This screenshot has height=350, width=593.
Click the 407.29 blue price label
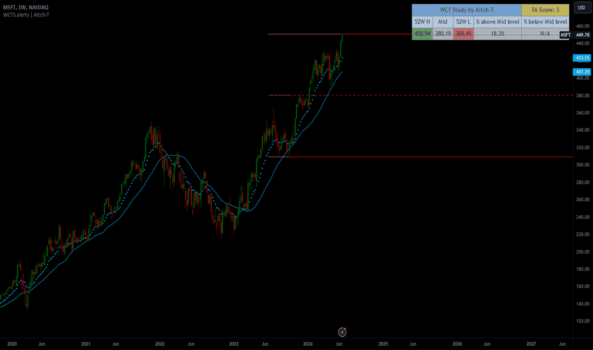click(582, 72)
